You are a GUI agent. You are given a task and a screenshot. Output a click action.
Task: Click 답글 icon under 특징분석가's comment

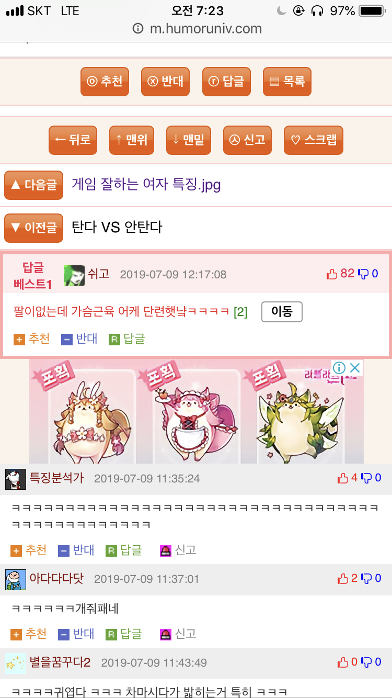click(111, 550)
